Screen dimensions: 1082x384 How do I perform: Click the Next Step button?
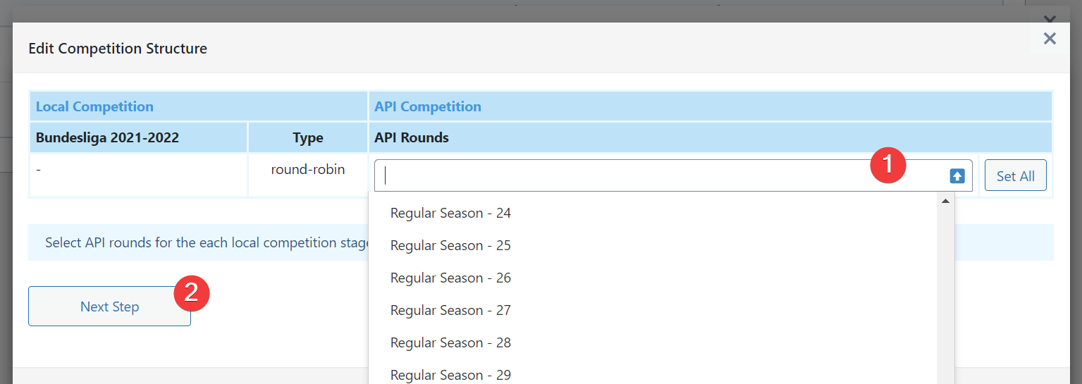click(x=109, y=306)
